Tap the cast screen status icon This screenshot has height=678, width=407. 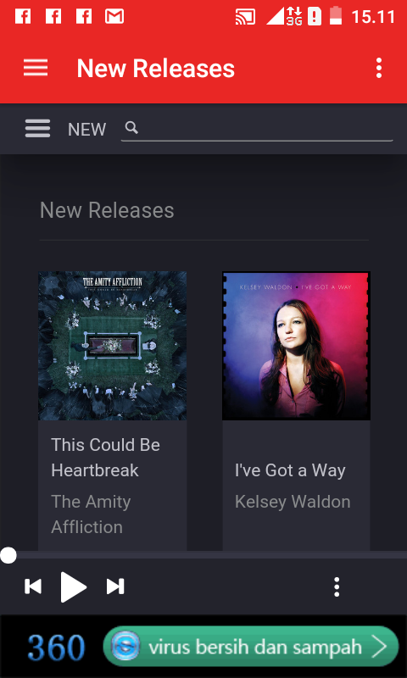tap(245, 16)
